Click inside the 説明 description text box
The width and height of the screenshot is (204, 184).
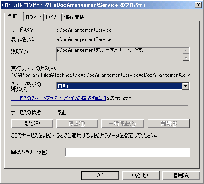[119, 54]
